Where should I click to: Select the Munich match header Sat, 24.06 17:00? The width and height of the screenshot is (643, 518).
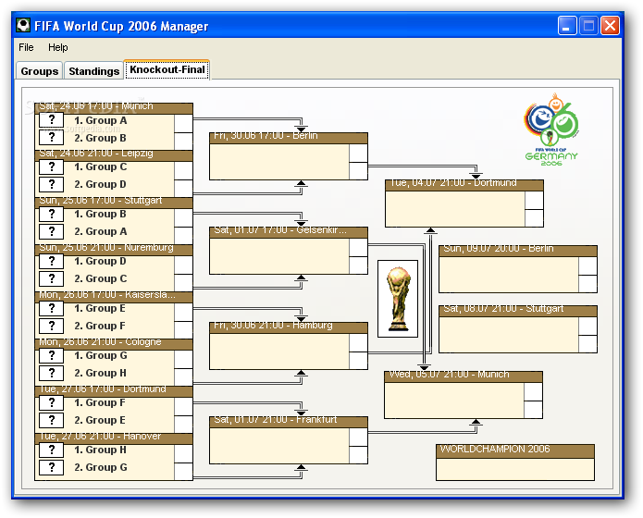tap(114, 108)
